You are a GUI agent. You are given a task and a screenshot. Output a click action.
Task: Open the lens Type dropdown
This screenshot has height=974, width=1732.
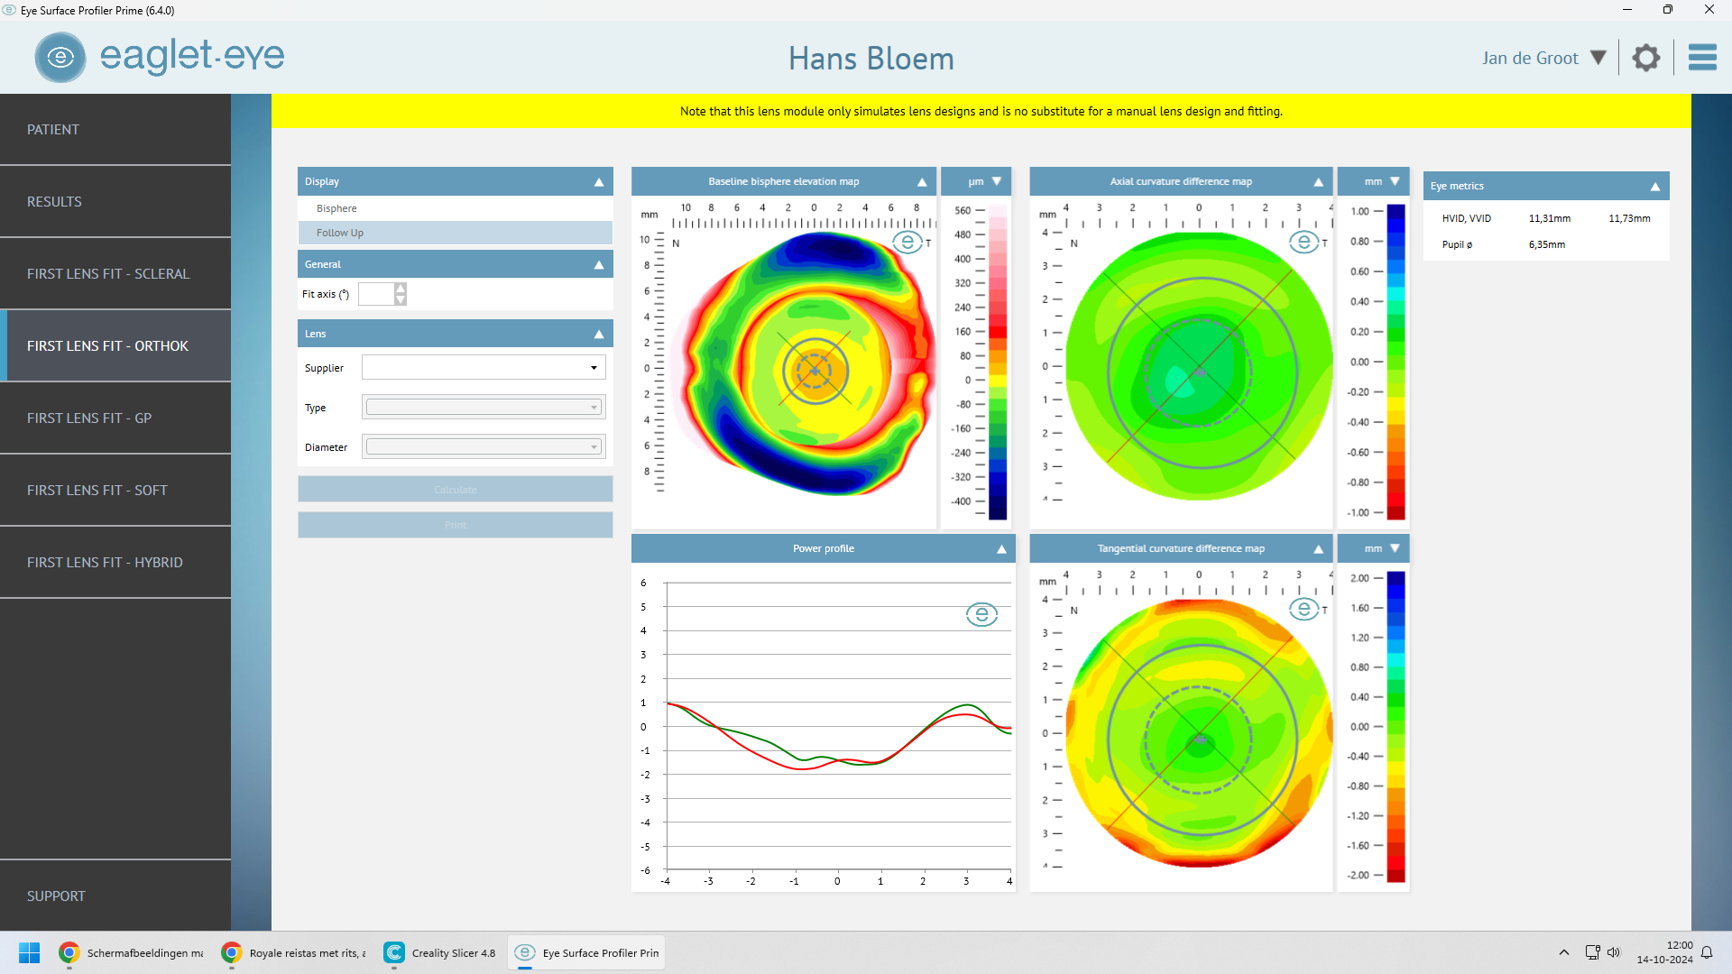593,407
